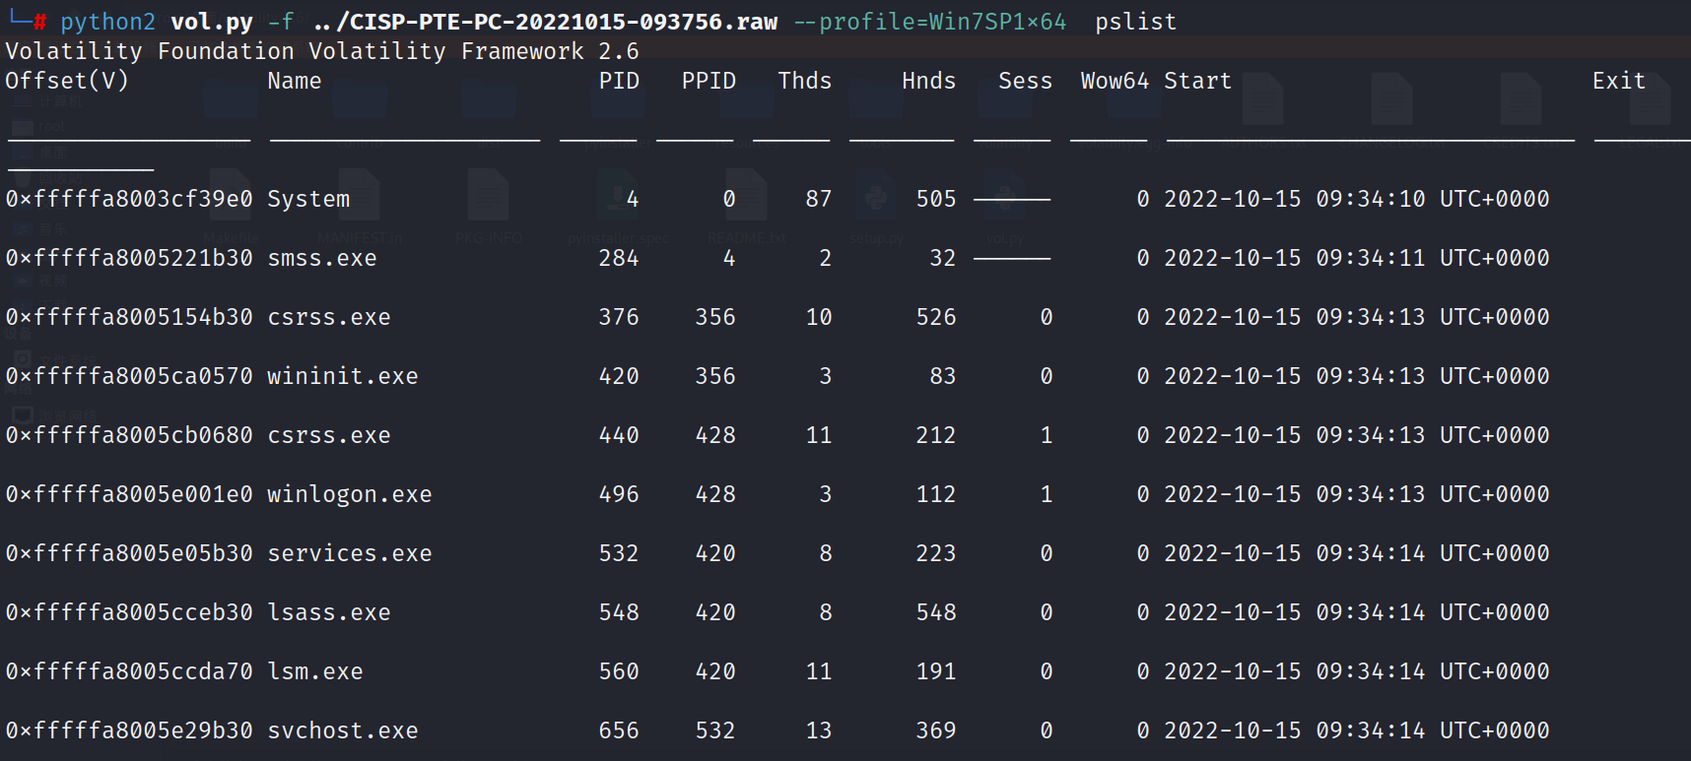Click the PID column header
This screenshot has height=761, width=1691.
(x=619, y=81)
